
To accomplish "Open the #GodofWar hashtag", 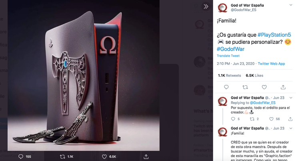I will pyautogui.click(x=230, y=49).
